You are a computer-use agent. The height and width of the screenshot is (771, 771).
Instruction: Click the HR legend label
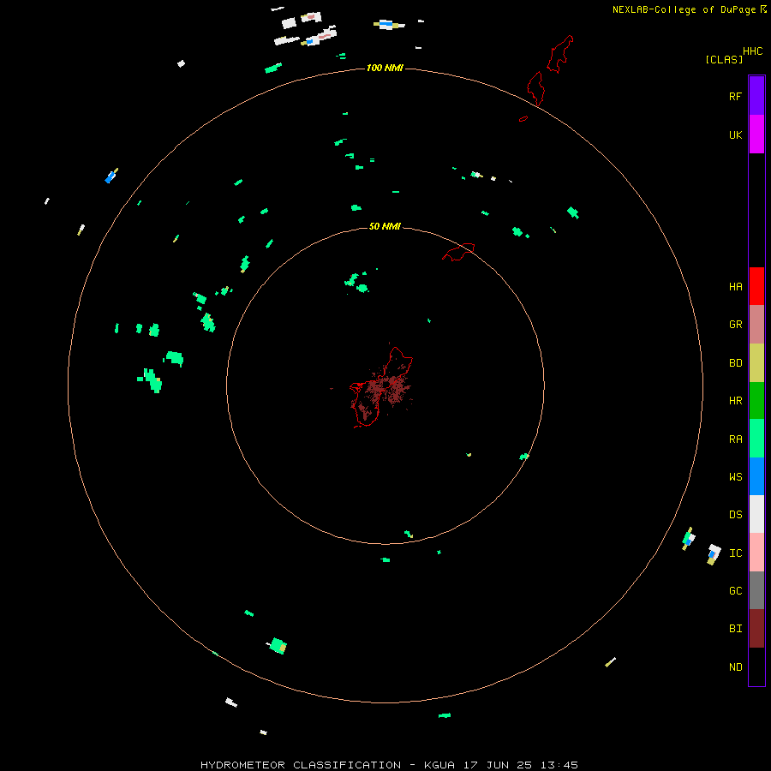735,401
